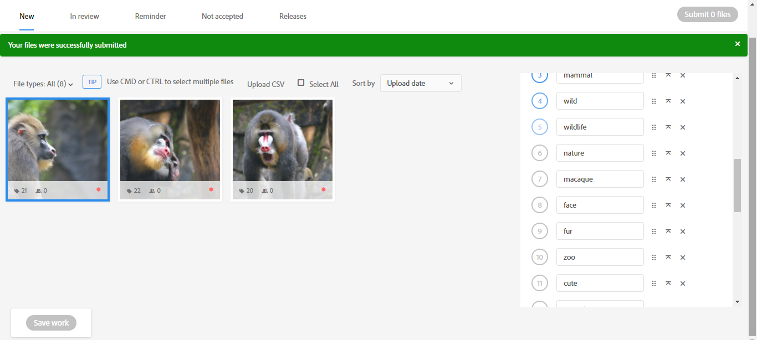This screenshot has height=340, width=757.
Task: Check the Select All checkbox
Action: tap(301, 83)
